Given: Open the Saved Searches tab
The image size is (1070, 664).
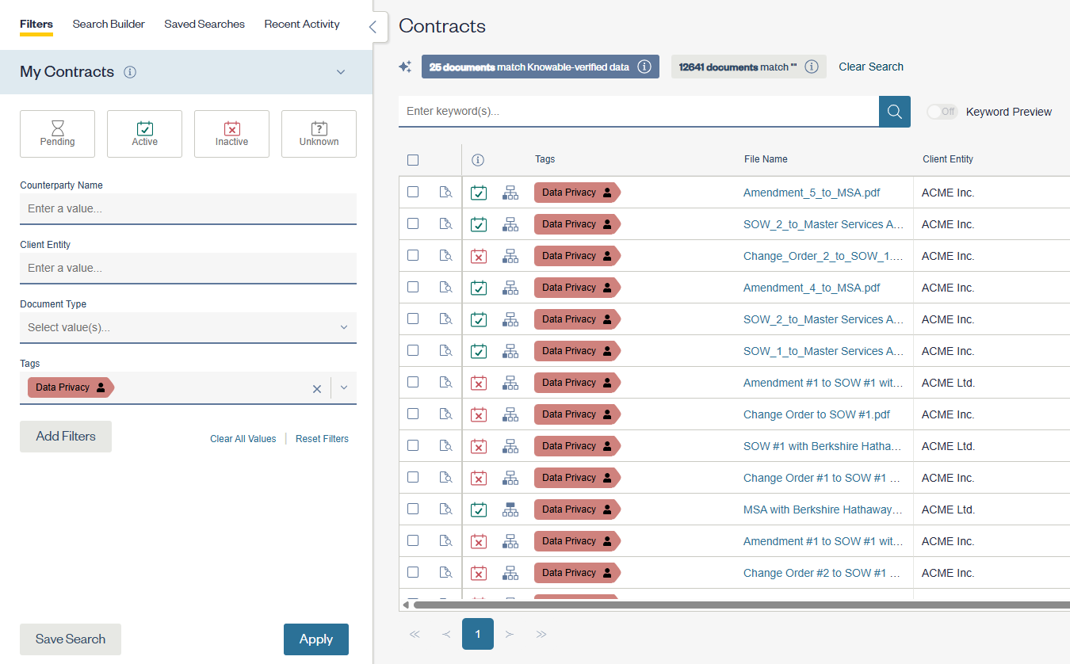Looking at the screenshot, I should [204, 24].
